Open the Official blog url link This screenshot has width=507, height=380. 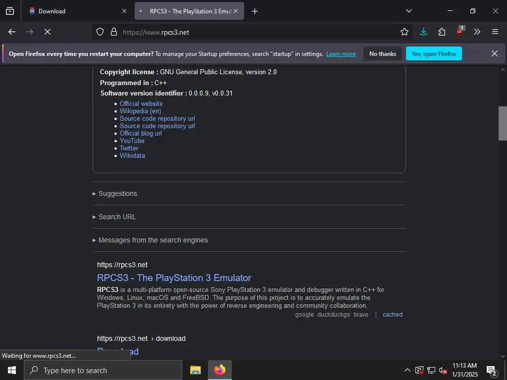point(141,134)
